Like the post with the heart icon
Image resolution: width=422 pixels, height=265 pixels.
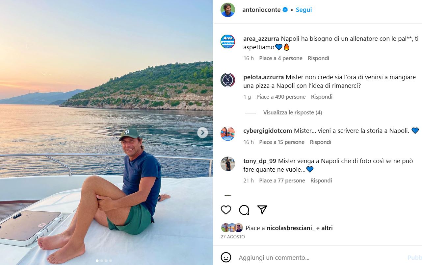tap(226, 210)
